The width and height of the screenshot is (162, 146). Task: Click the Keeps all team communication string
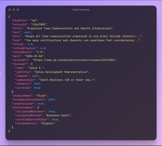point(83,36)
